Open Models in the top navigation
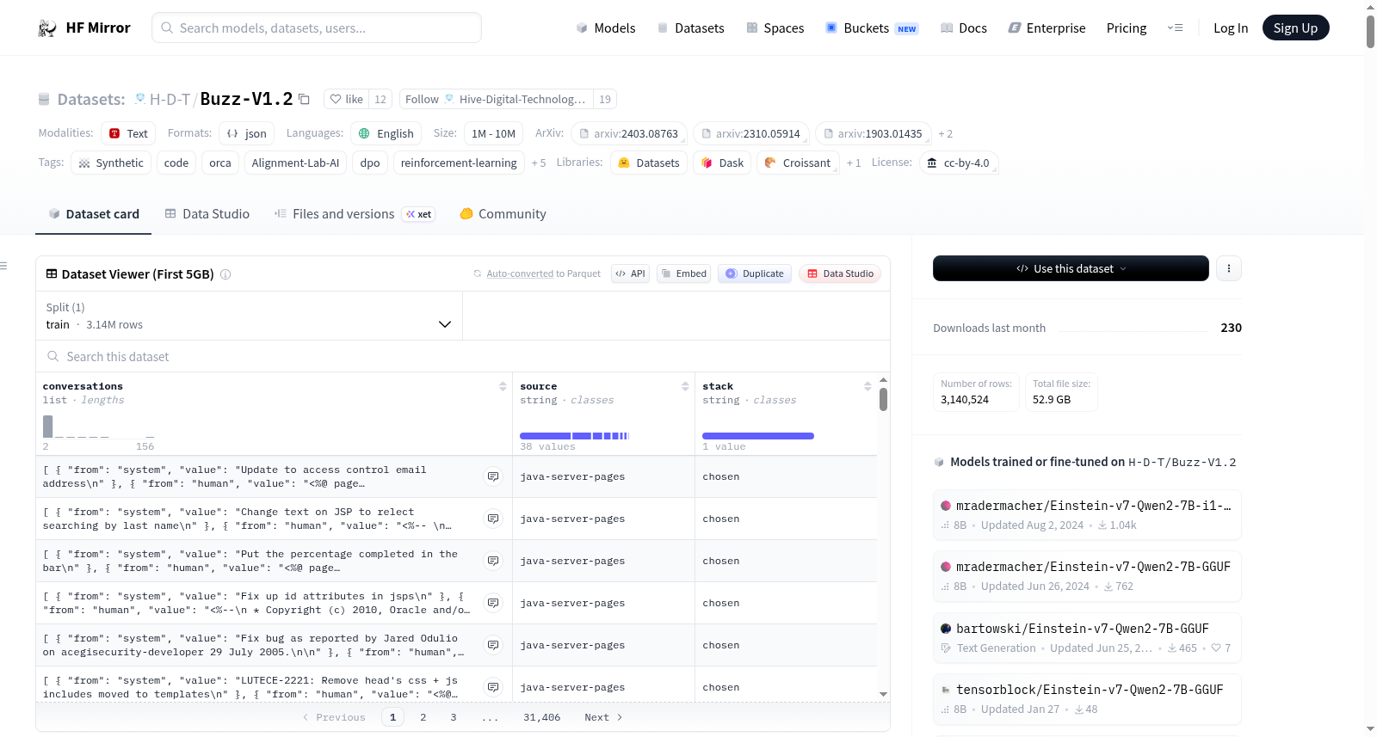The image size is (1377, 737). point(606,28)
